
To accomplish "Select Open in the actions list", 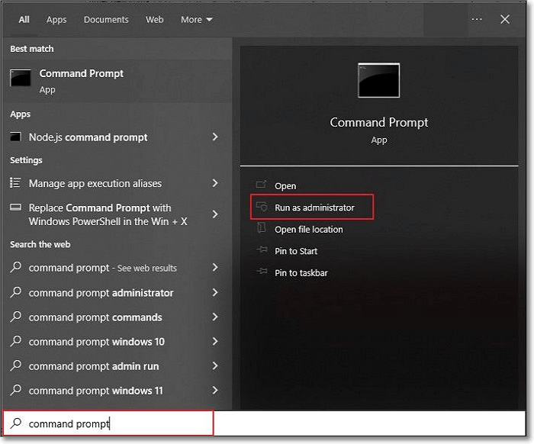I will point(285,186).
